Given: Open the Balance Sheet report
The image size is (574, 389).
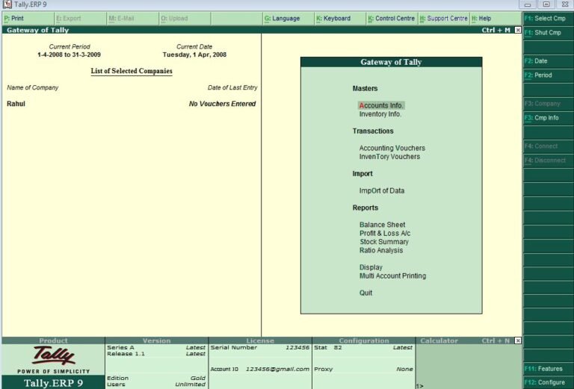Looking at the screenshot, I should click(382, 225).
